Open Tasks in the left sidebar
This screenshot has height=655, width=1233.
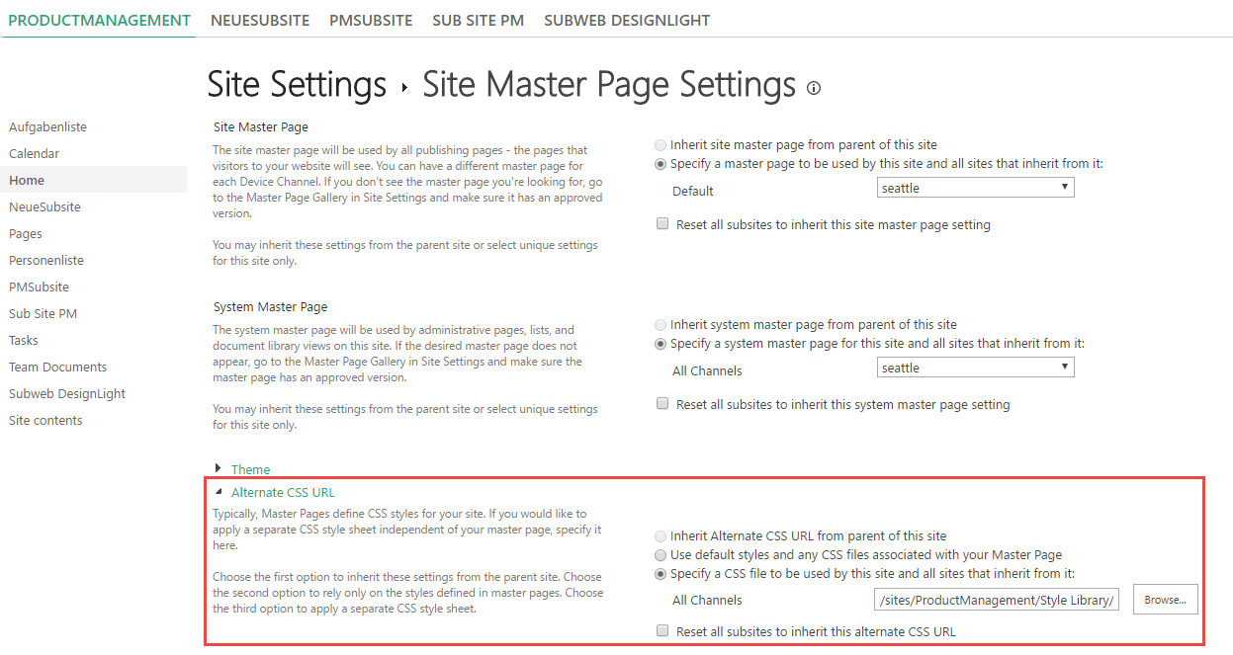24,341
